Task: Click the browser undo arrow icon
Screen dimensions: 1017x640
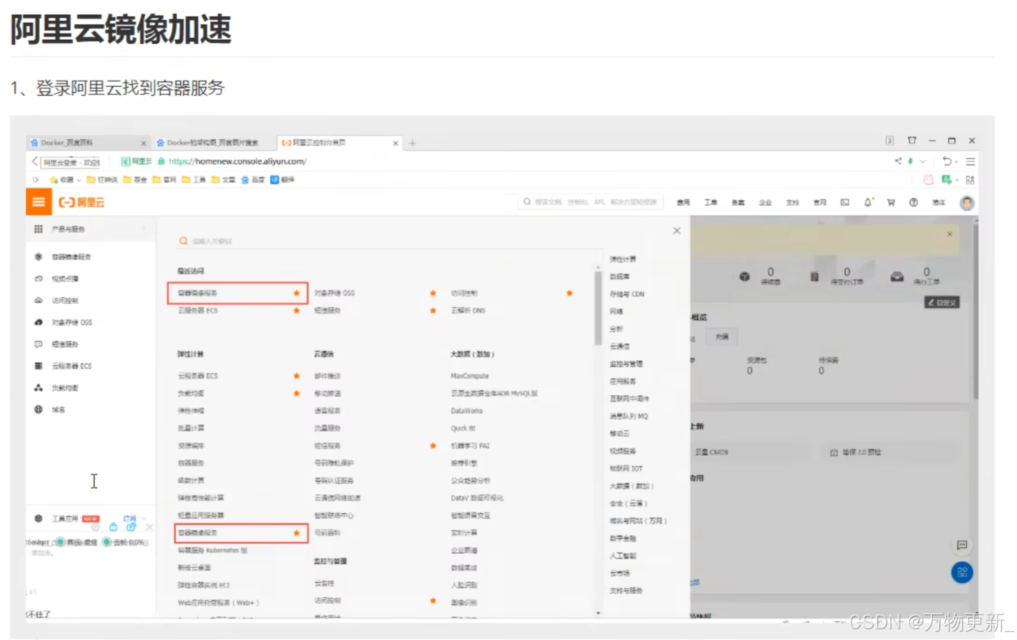Action: coord(947,161)
